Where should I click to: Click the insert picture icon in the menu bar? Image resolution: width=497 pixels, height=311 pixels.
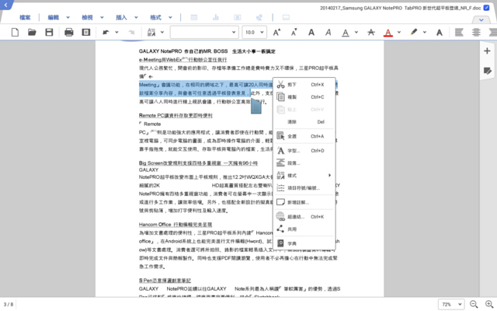pos(238,17)
